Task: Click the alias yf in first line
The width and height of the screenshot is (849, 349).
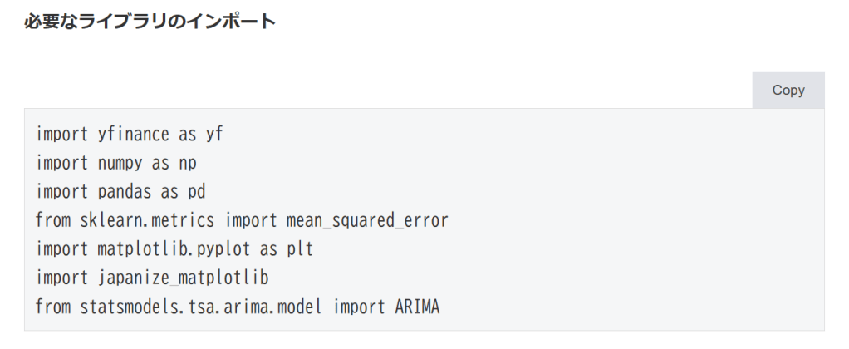Action: pos(213,134)
